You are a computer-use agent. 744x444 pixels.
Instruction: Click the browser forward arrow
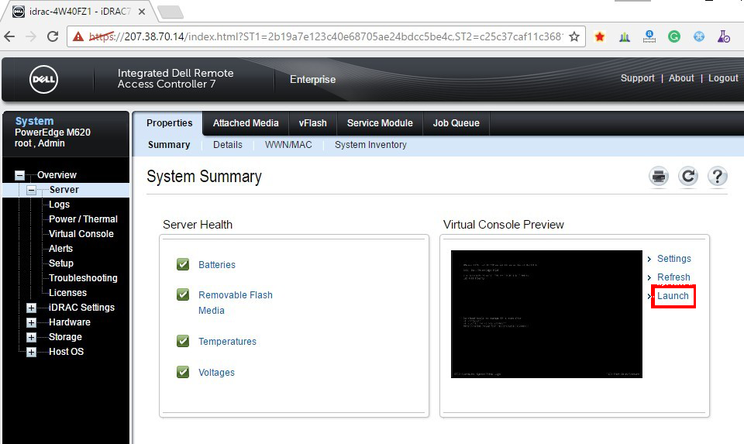coord(31,36)
